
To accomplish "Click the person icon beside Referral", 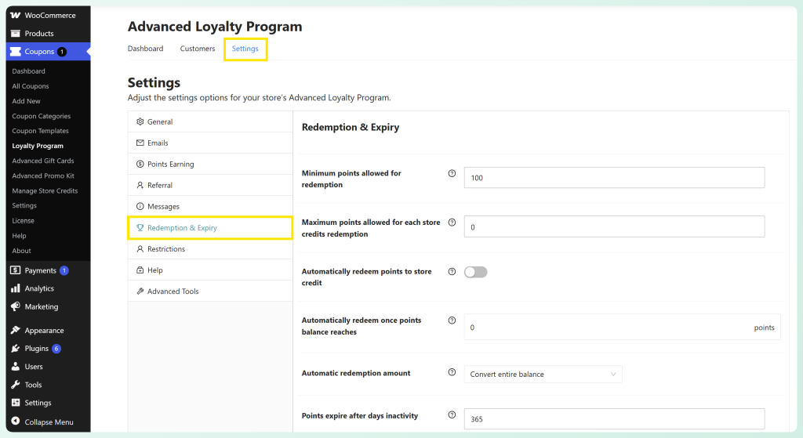I will 140,185.
